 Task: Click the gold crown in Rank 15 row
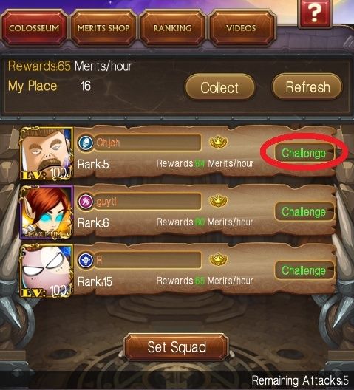tap(218, 260)
